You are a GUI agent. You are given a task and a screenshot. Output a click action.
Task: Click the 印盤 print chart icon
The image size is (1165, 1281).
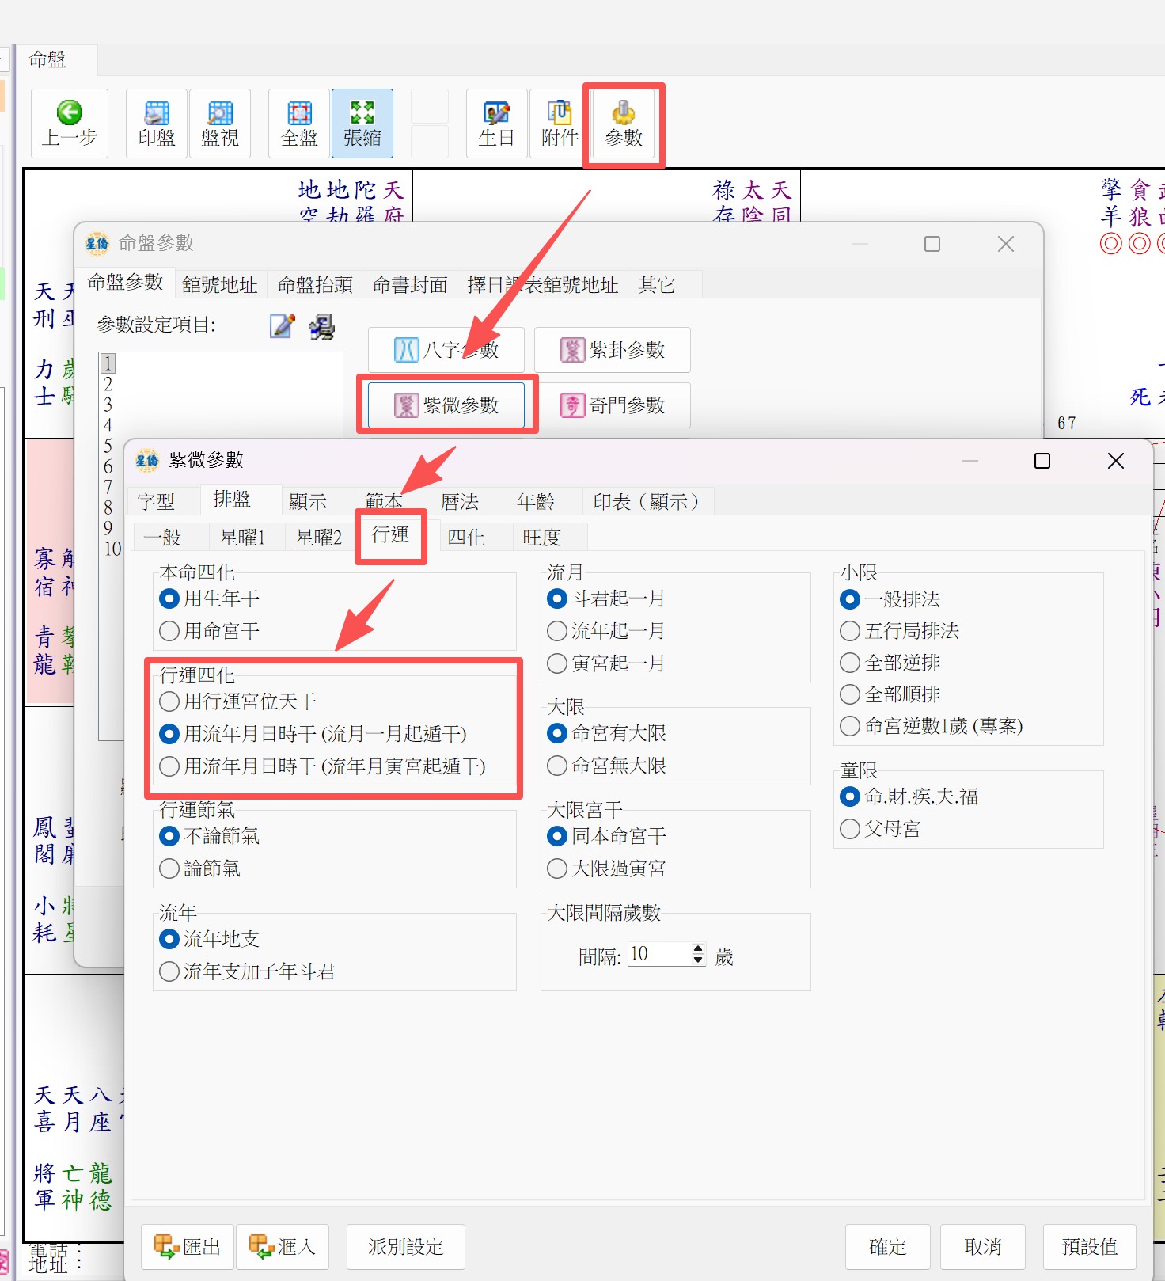(157, 113)
